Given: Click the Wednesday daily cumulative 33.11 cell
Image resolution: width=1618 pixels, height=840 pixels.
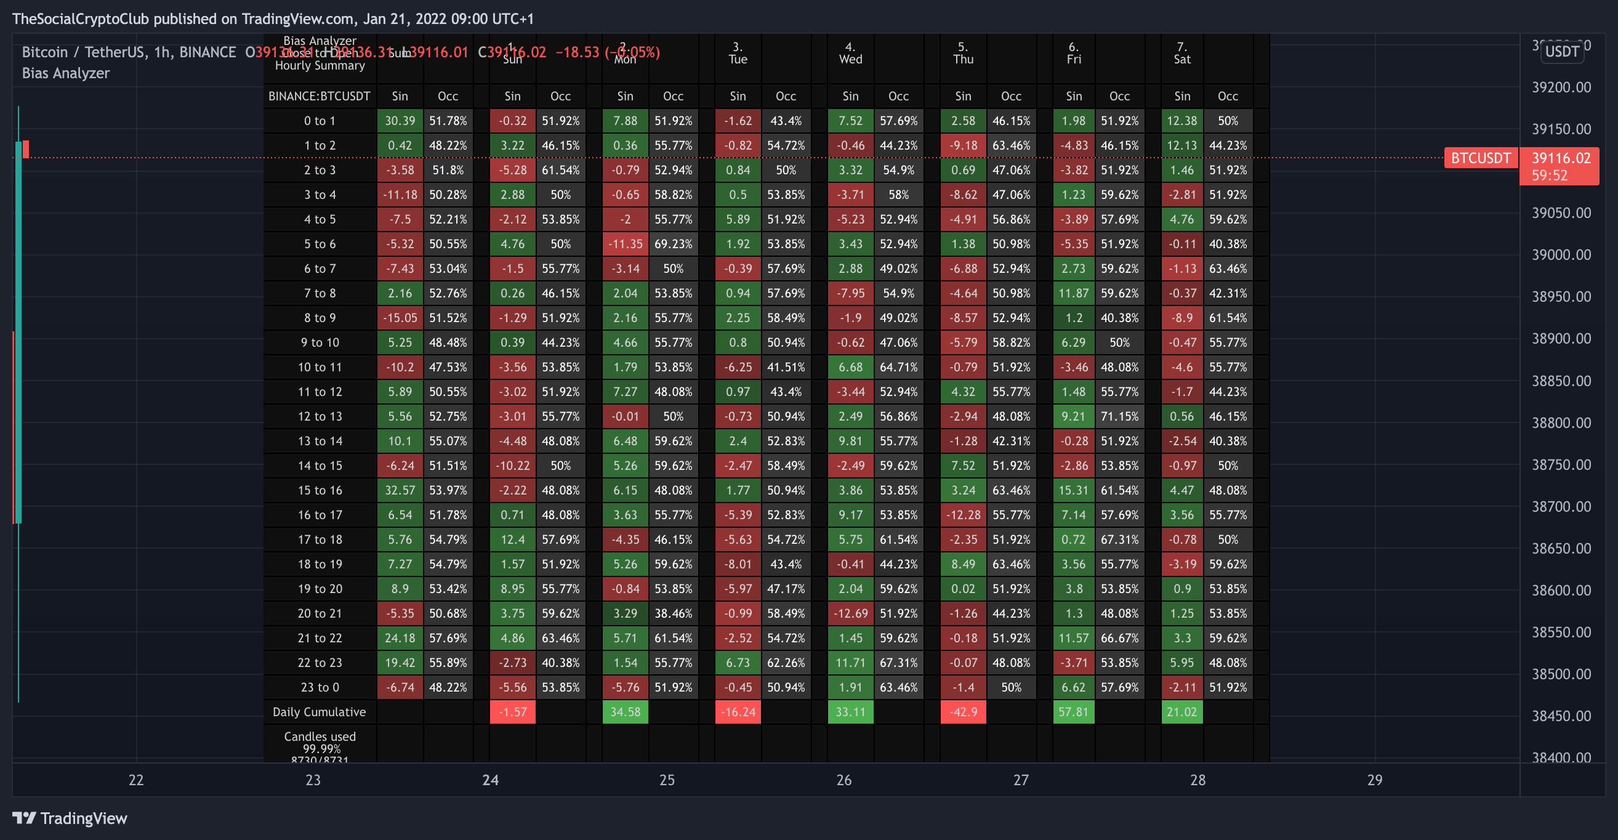Looking at the screenshot, I should pos(850,712).
